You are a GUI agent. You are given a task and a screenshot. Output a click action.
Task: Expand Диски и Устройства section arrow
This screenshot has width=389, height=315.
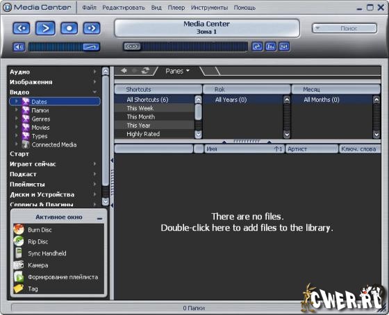(94, 194)
